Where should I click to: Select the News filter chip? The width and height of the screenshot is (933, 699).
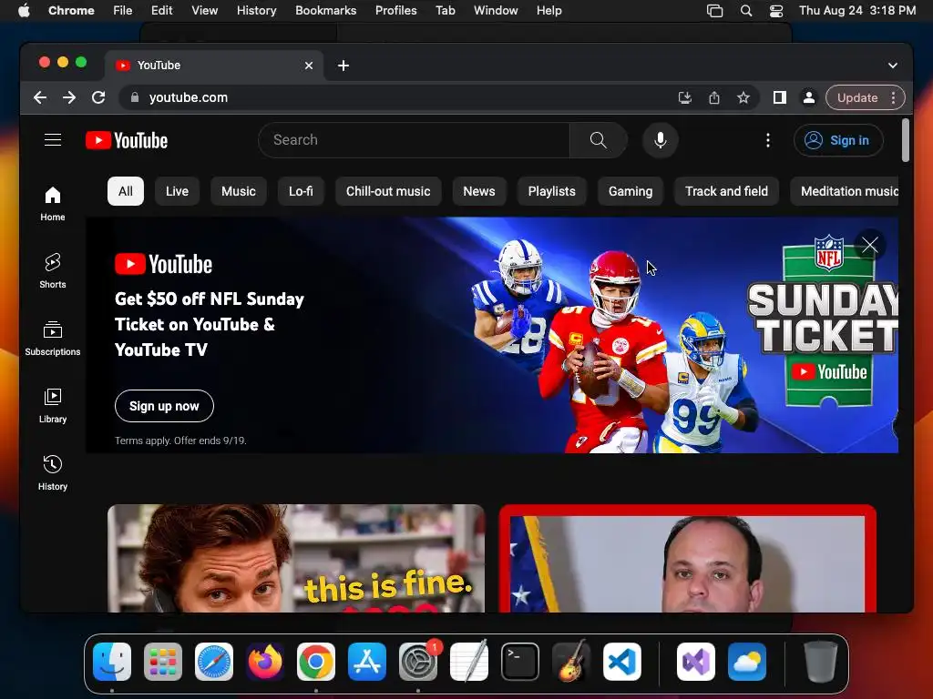(x=479, y=191)
